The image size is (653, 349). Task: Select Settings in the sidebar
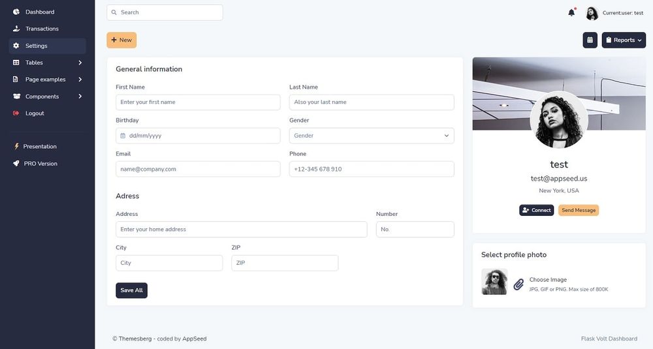coord(48,46)
